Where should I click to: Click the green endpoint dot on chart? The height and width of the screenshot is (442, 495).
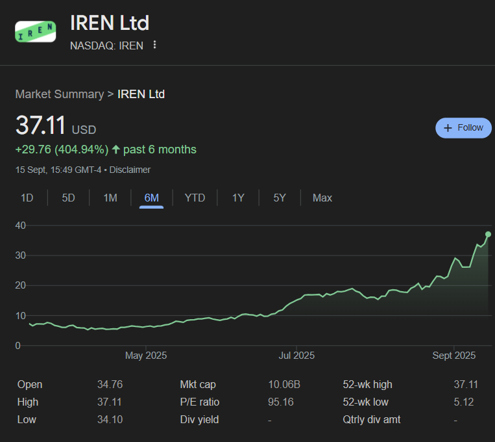[488, 235]
